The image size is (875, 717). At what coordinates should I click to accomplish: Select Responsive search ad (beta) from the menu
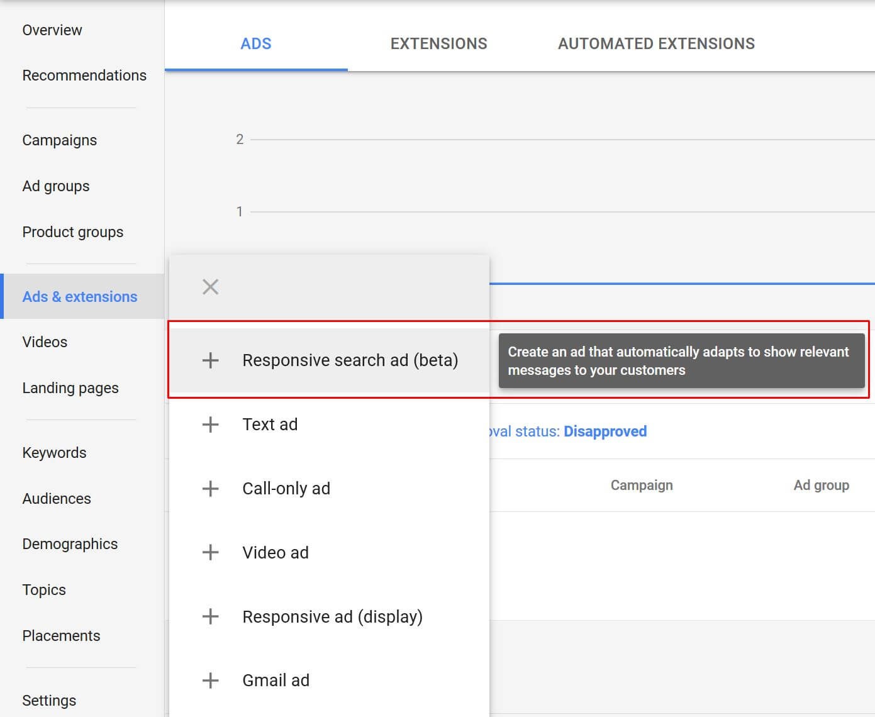[350, 360]
